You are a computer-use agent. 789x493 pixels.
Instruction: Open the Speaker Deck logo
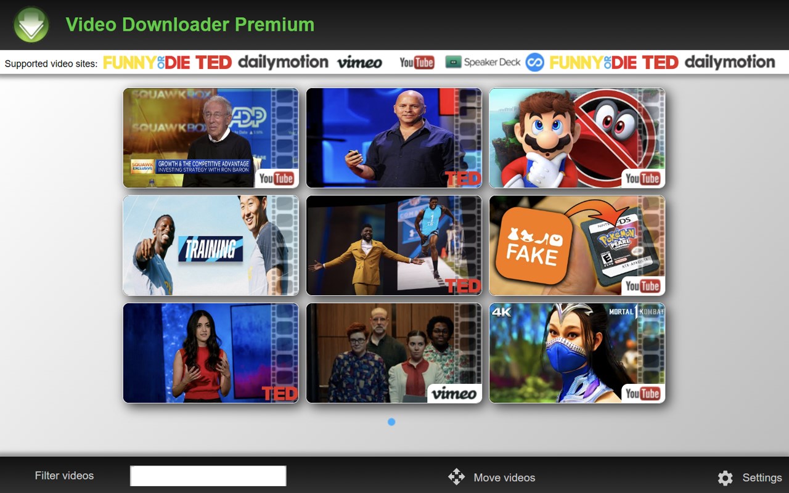(x=483, y=62)
